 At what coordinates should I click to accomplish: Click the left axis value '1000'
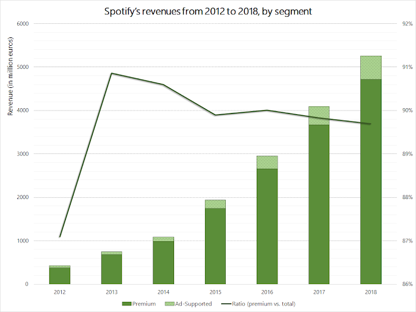(23, 241)
